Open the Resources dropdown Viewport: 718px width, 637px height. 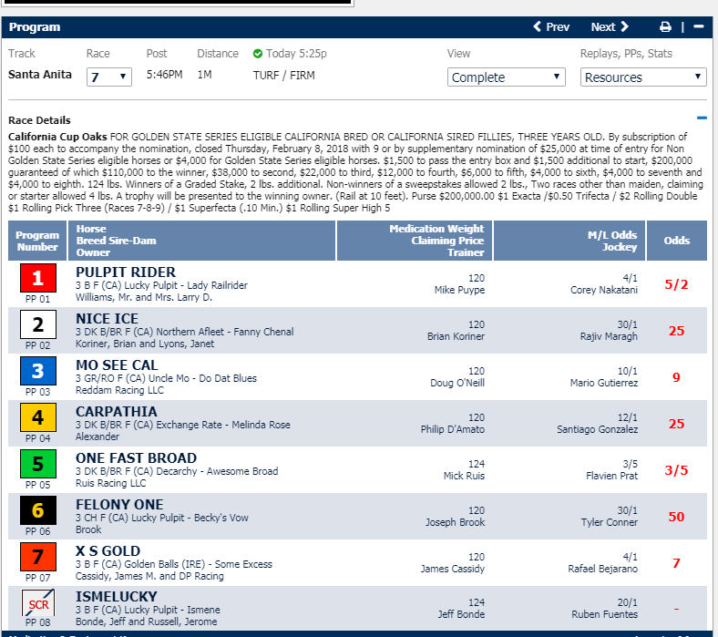642,77
